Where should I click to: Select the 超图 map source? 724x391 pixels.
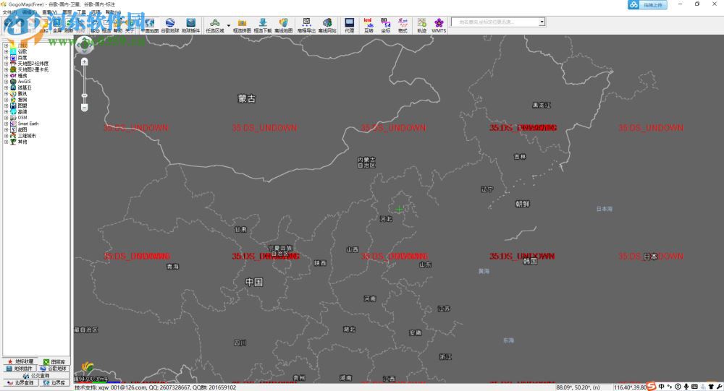pos(22,129)
